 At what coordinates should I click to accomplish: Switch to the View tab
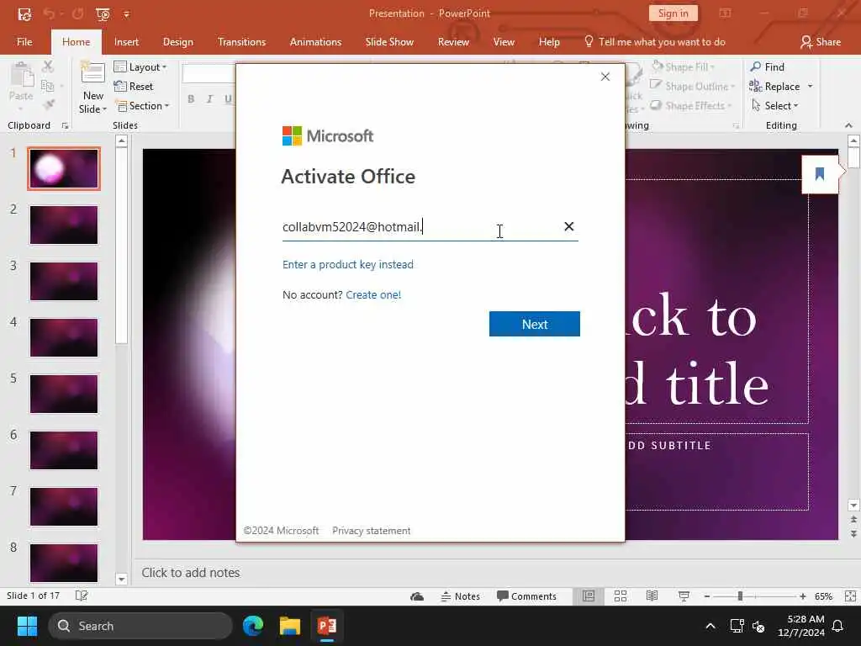point(504,42)
